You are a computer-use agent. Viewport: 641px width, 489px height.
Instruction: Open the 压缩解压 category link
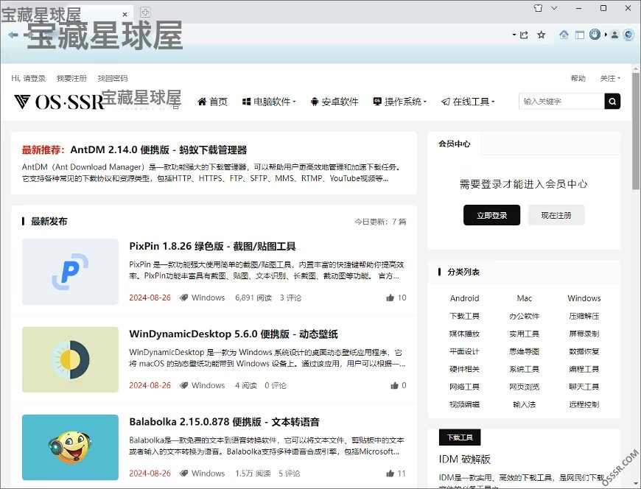point(584,316)
